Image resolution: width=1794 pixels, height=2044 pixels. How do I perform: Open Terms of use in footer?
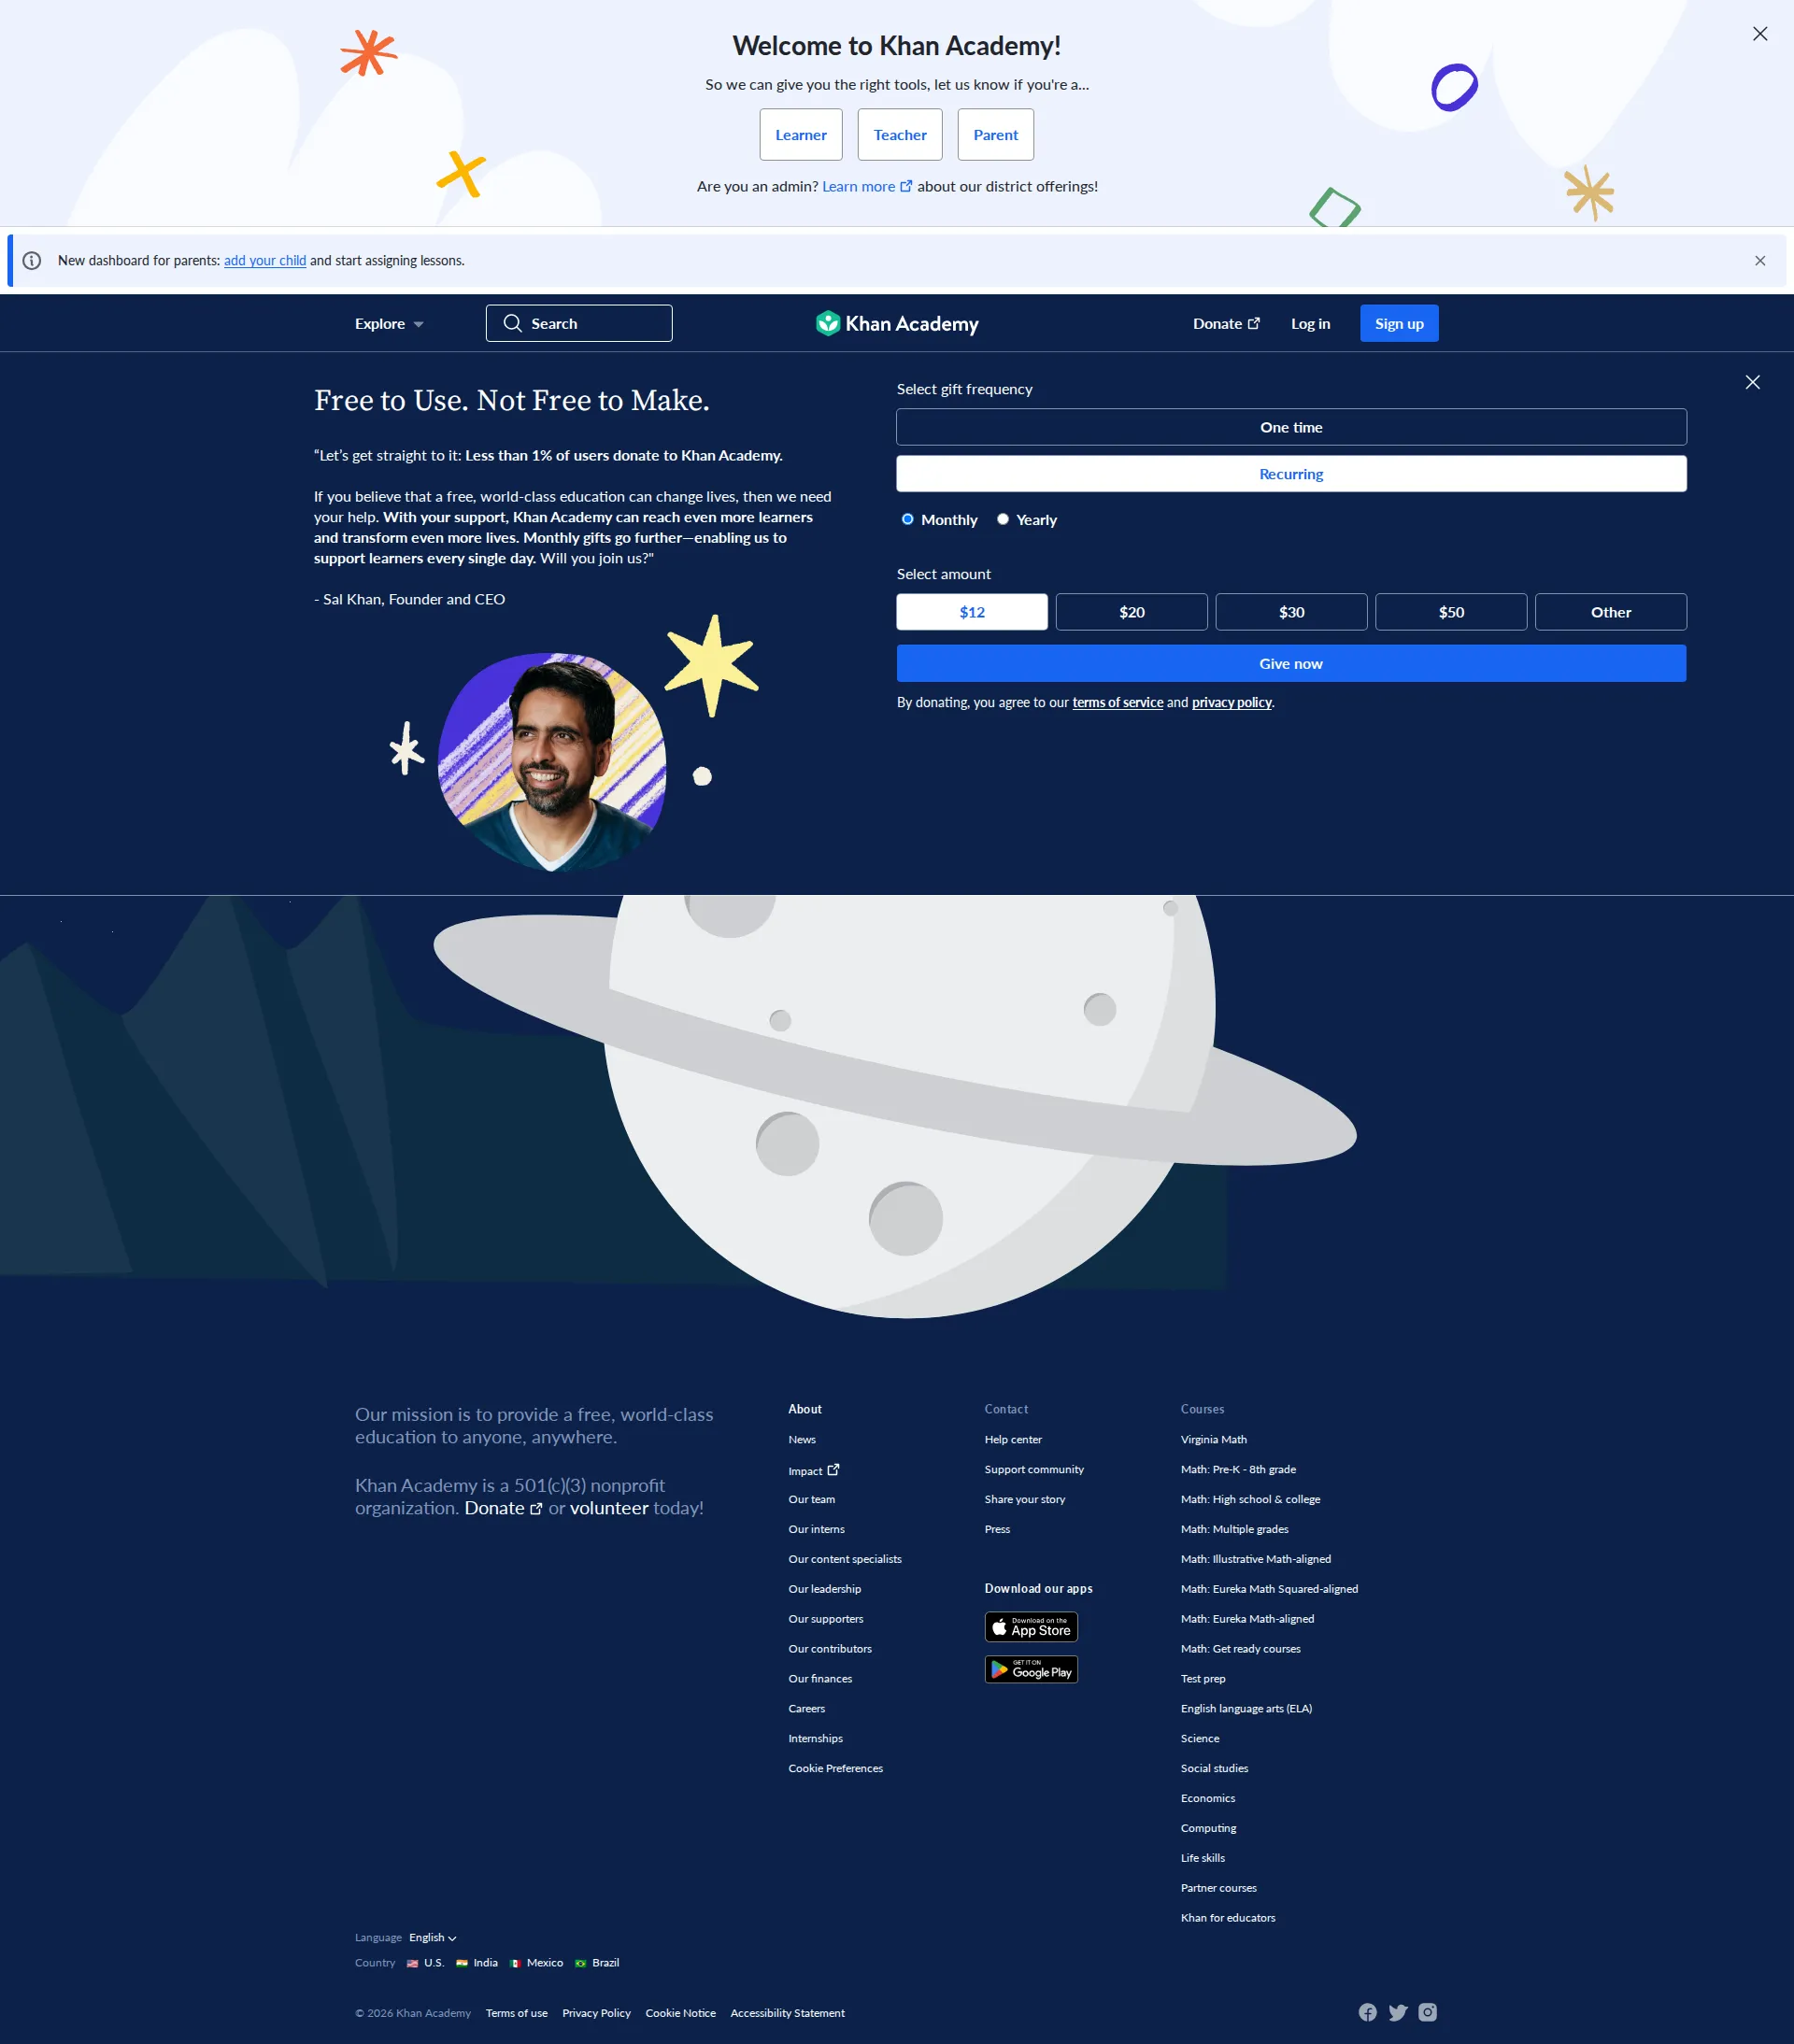[x=517, y=2014]
